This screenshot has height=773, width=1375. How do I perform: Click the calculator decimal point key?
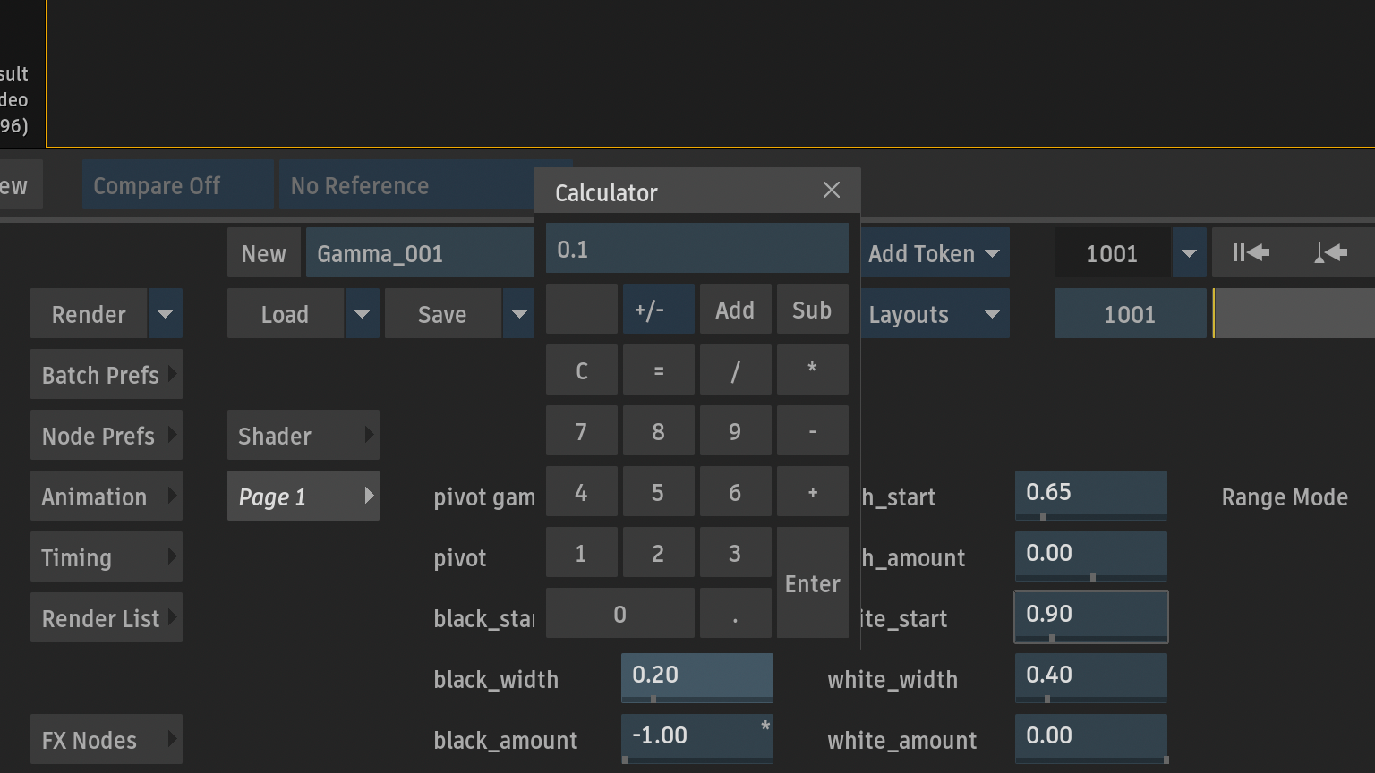pyautogui.click(x=736, y=614)
